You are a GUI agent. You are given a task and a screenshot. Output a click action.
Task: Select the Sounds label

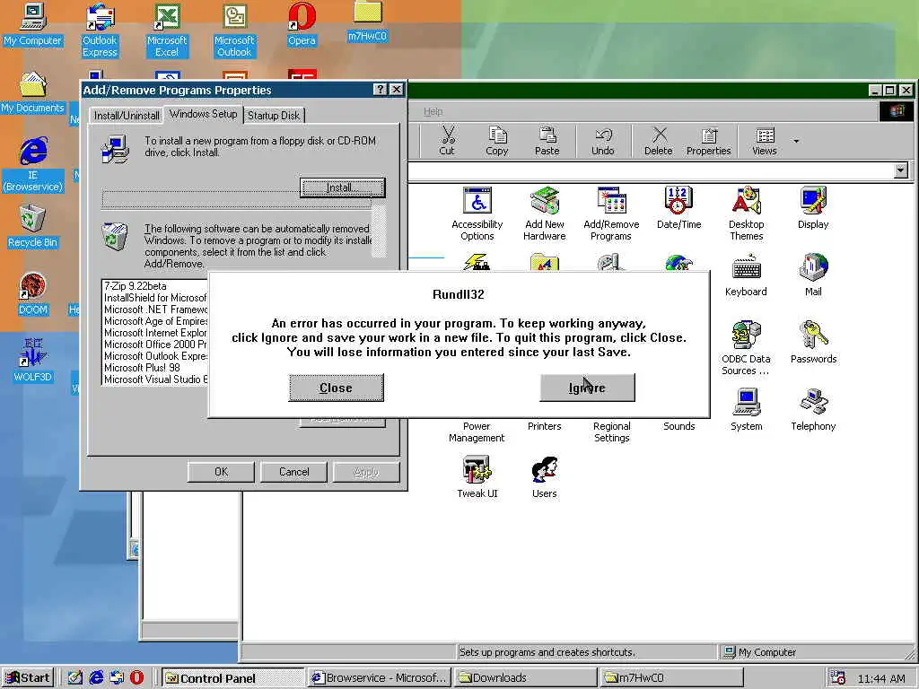pyautogui.click(x=678, y=426)
